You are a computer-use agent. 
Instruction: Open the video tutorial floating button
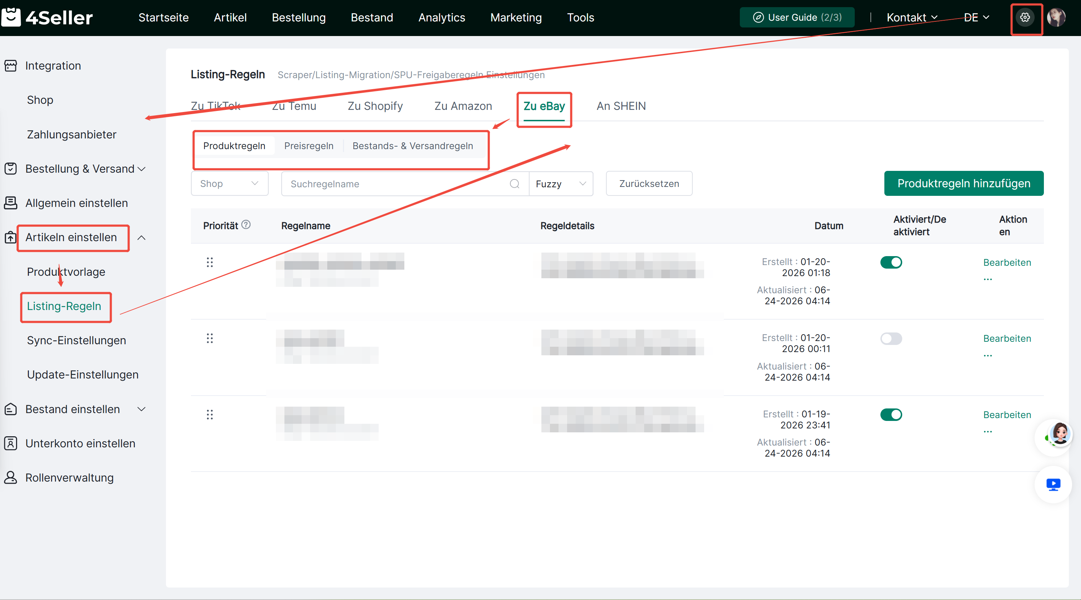point(1053,485)
